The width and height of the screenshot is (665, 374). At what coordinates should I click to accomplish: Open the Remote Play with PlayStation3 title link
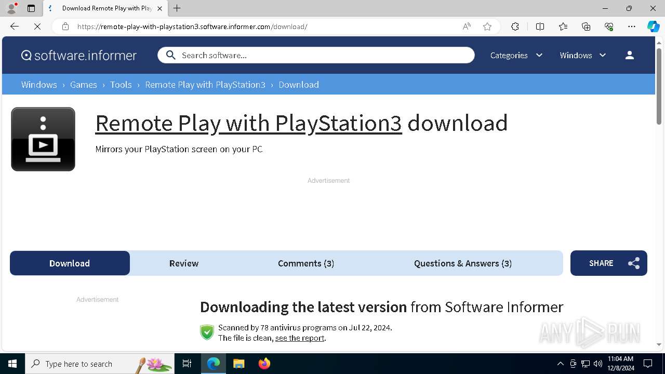coord(248,124)
